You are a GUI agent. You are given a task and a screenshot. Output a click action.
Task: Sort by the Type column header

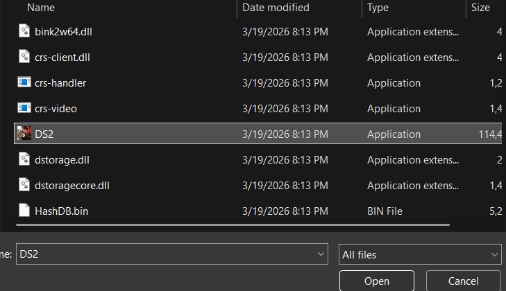(x=378, y=8)
